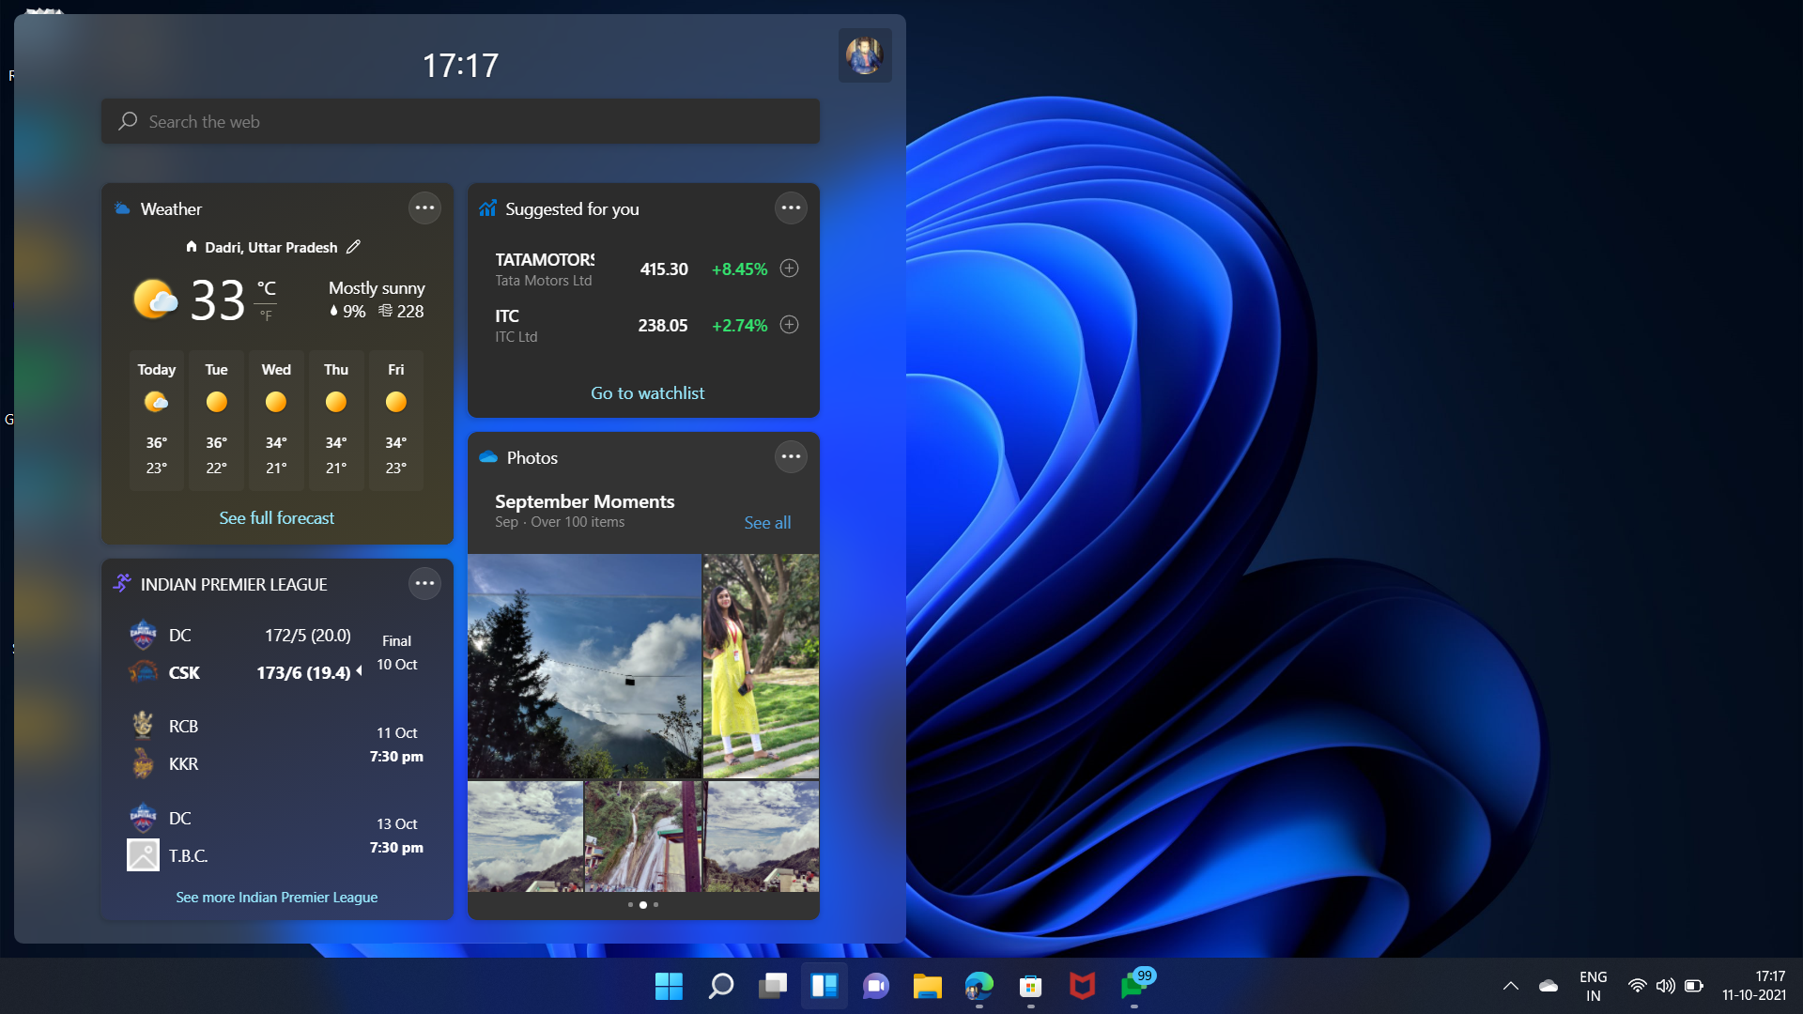The height and width of the screenshot is (1014, 1803).
Task: Select RCB vs KKR match entry
Action: click(x=276, y=745)
